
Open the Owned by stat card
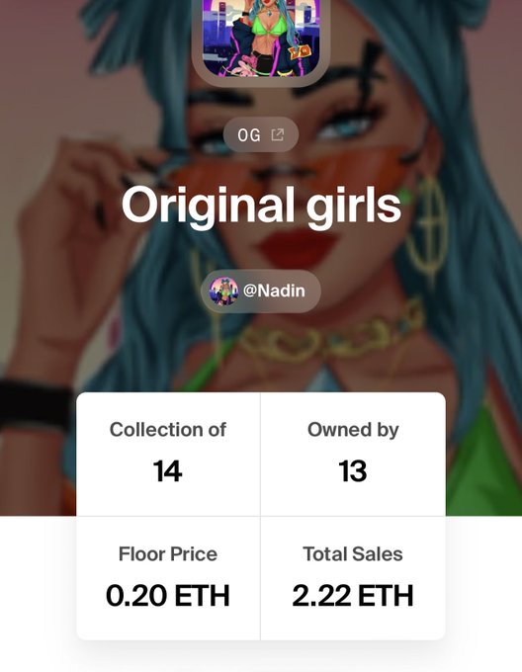click(x=353, y=455)
